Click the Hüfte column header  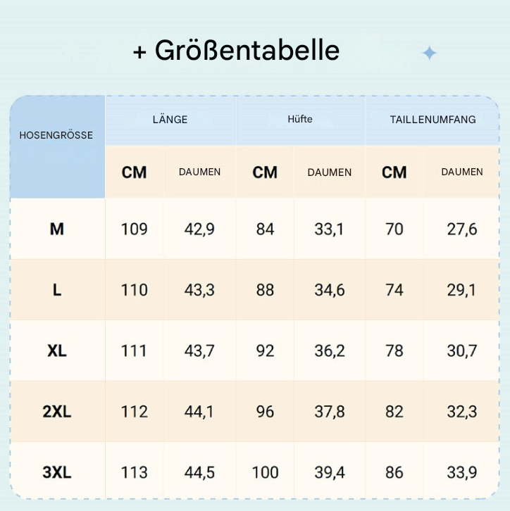(x=300, y=120)
